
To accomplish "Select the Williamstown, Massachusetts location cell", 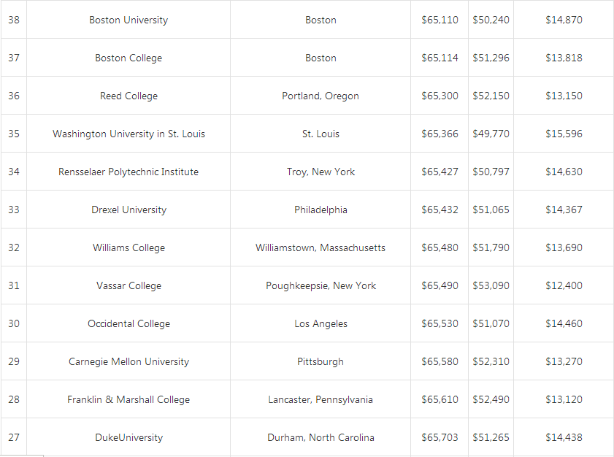I will click(x=321, y=247).
